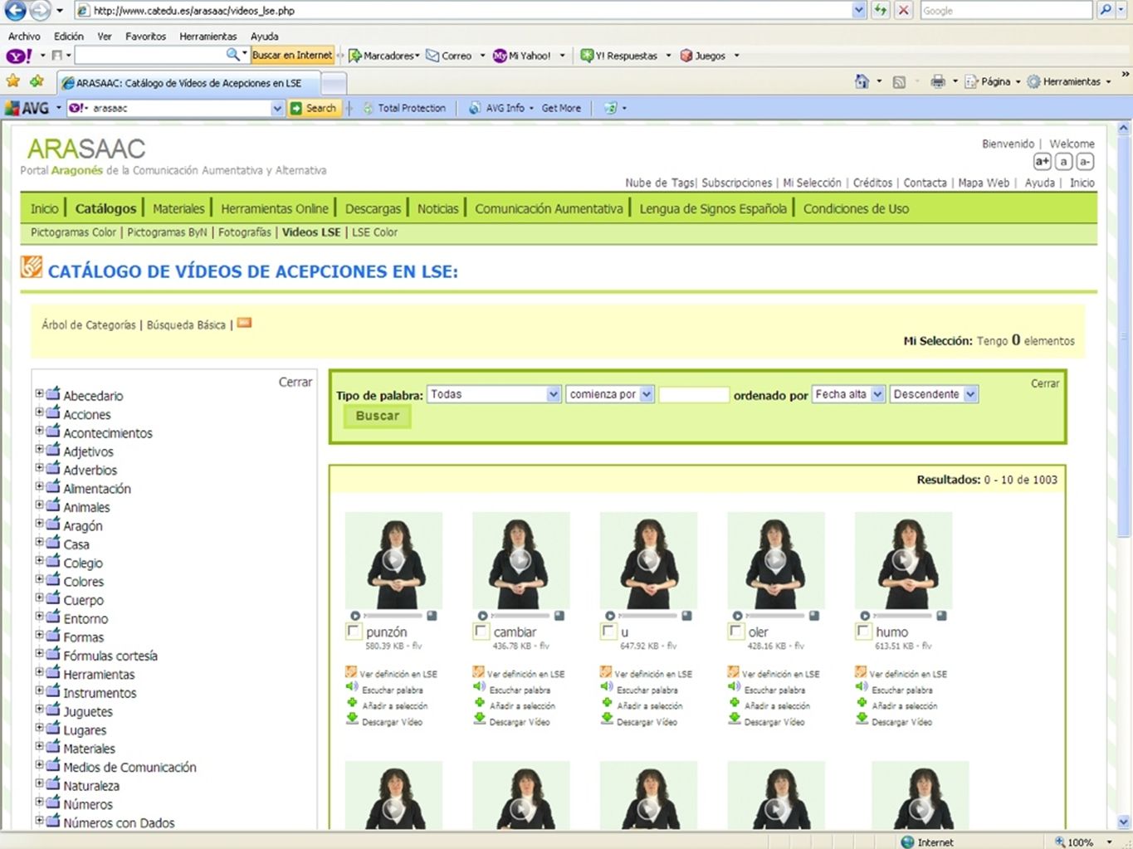Screen dimensions: 1133x849
Task: Click the mail envelope icon beside Búsqueda Básica
Action: pyautogui.click(x=244, y=323)
